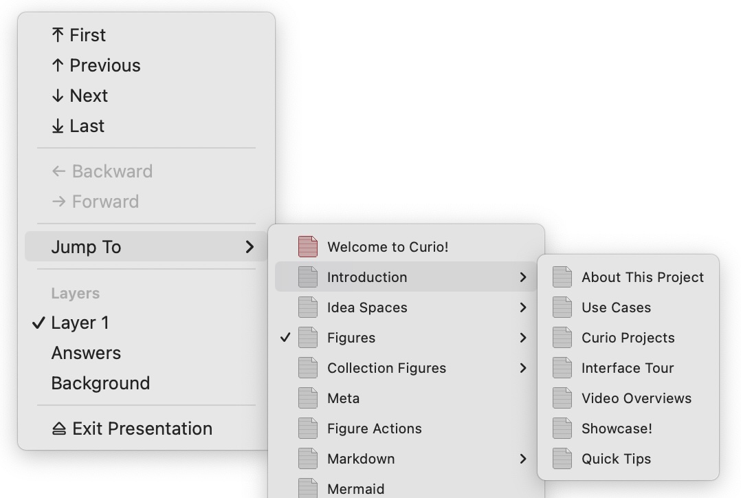
Task: Advance to the Next slide
Action: click(146, 96)
